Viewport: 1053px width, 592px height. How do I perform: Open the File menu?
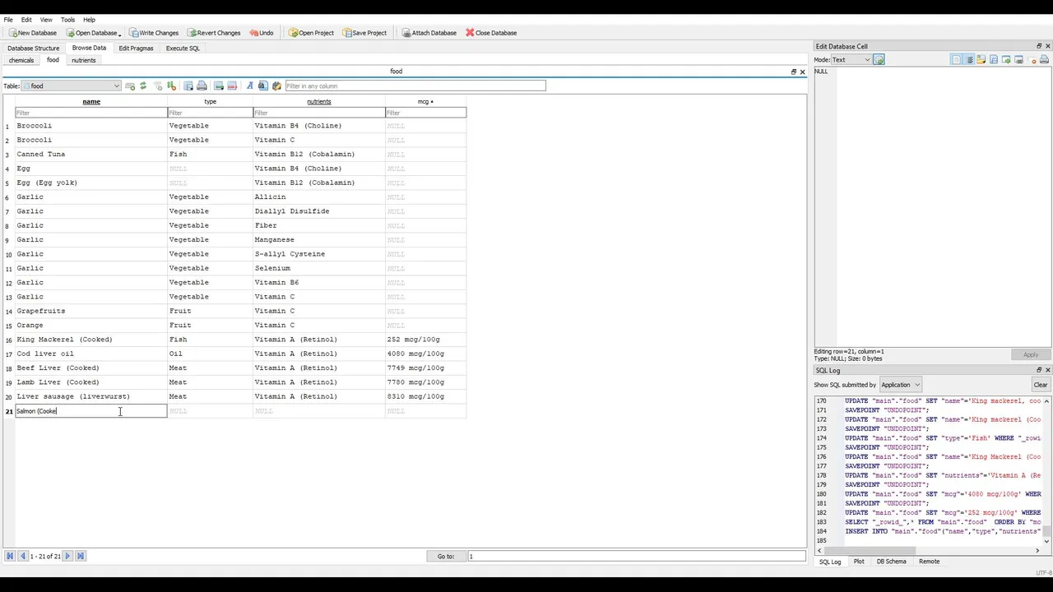pos(8,20)
